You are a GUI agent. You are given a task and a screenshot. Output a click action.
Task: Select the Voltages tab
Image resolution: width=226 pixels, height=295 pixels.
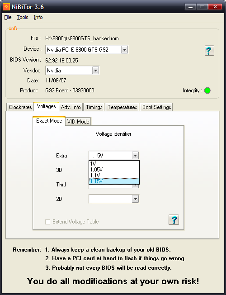(46, 106)
